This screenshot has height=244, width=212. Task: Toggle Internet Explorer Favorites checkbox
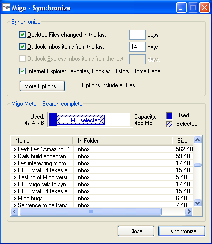tap(22, 71)
